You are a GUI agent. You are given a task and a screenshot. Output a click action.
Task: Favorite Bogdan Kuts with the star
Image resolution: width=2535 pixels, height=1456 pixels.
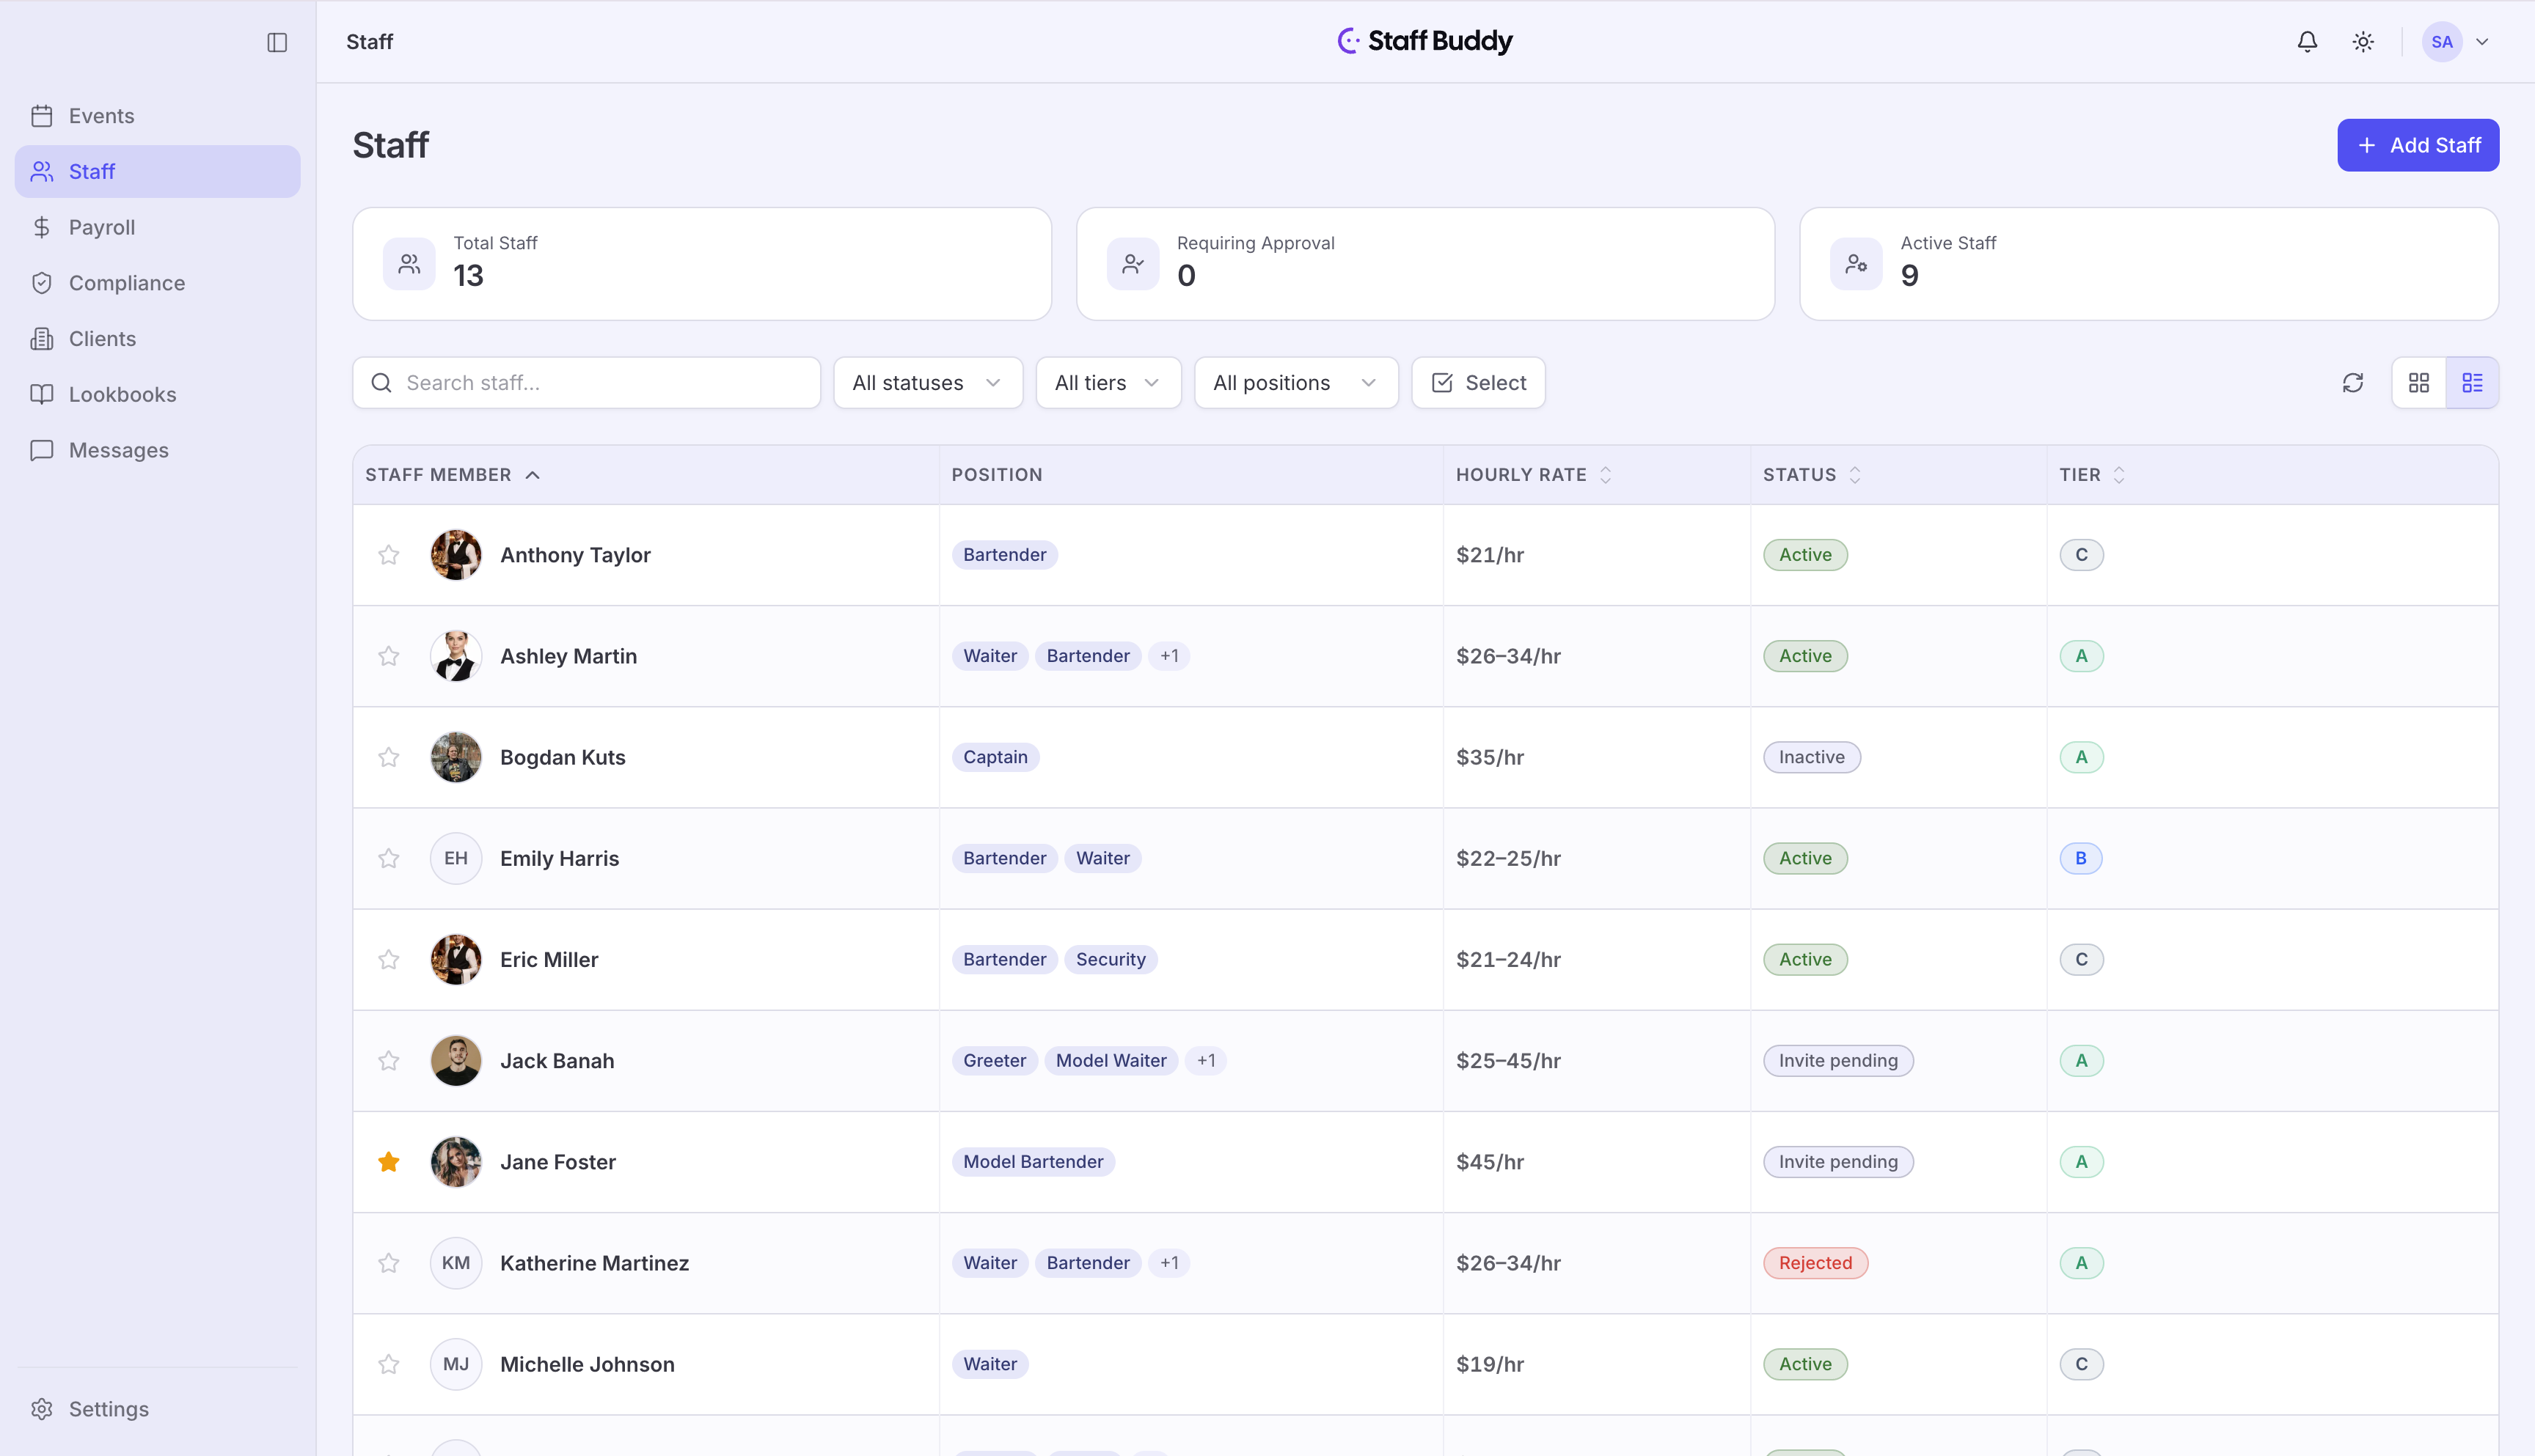click(389, 757)
